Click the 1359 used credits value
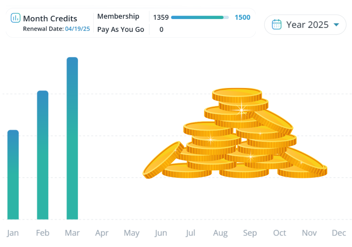 tap(161, 17)
